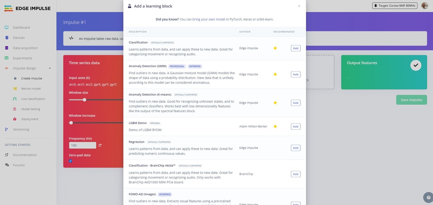Image resolution: width=433 pixels, height=205 pixels.
Task: Click the recommended star for LGBM Demo
Action: point(275,126)
